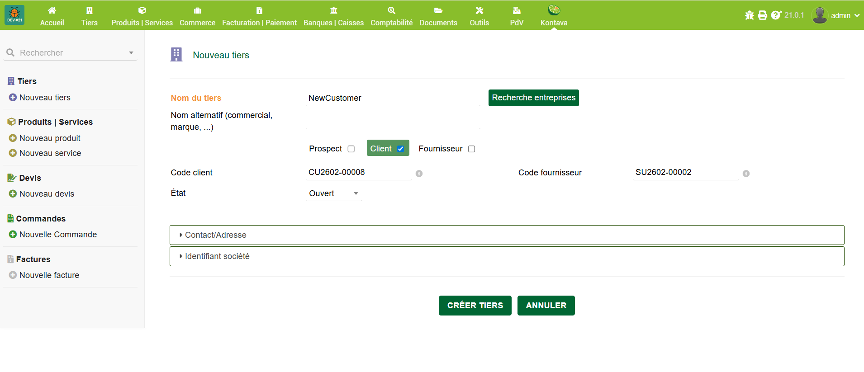Screen dimensions: 864x372
Task: Uncheck the Client checkbox
Action: pos(400,149)
